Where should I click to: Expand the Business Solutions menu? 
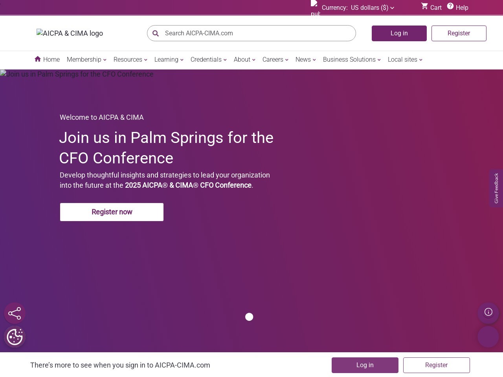(352, 59)
